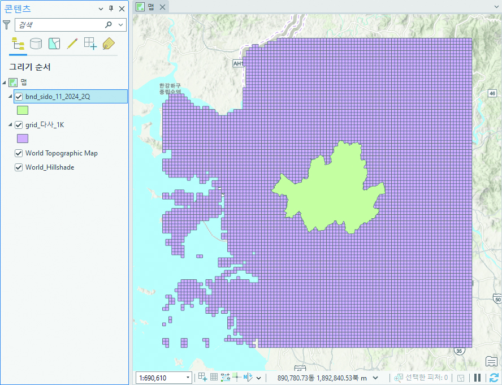Click List By Snapping grid icon
This screenshot has height=385, width=502.
click(90, 44)
